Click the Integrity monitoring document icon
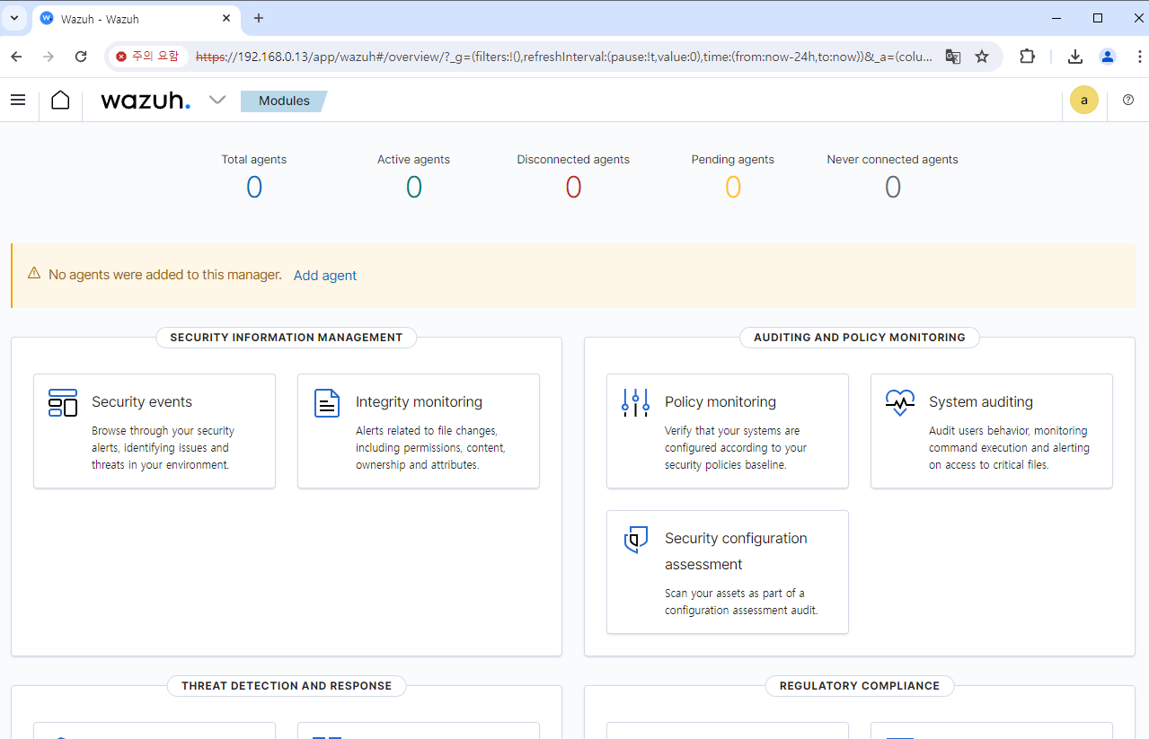Screen dimensions: 1149x739 [327, 403]
